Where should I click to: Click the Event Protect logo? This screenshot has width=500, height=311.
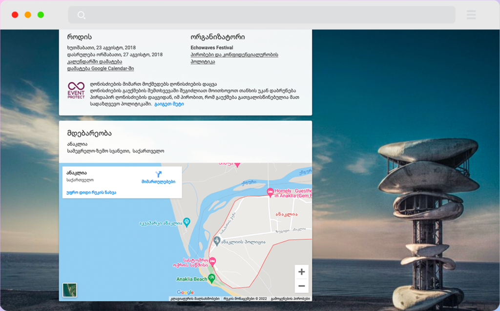(76, 90)
